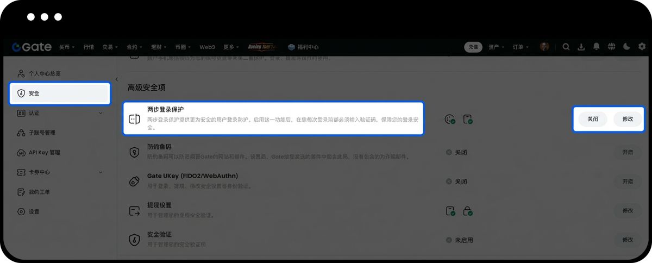This screenshot has width=652, height=263.
Task: Click the Gate logo in the header
Action: (32, 47)
